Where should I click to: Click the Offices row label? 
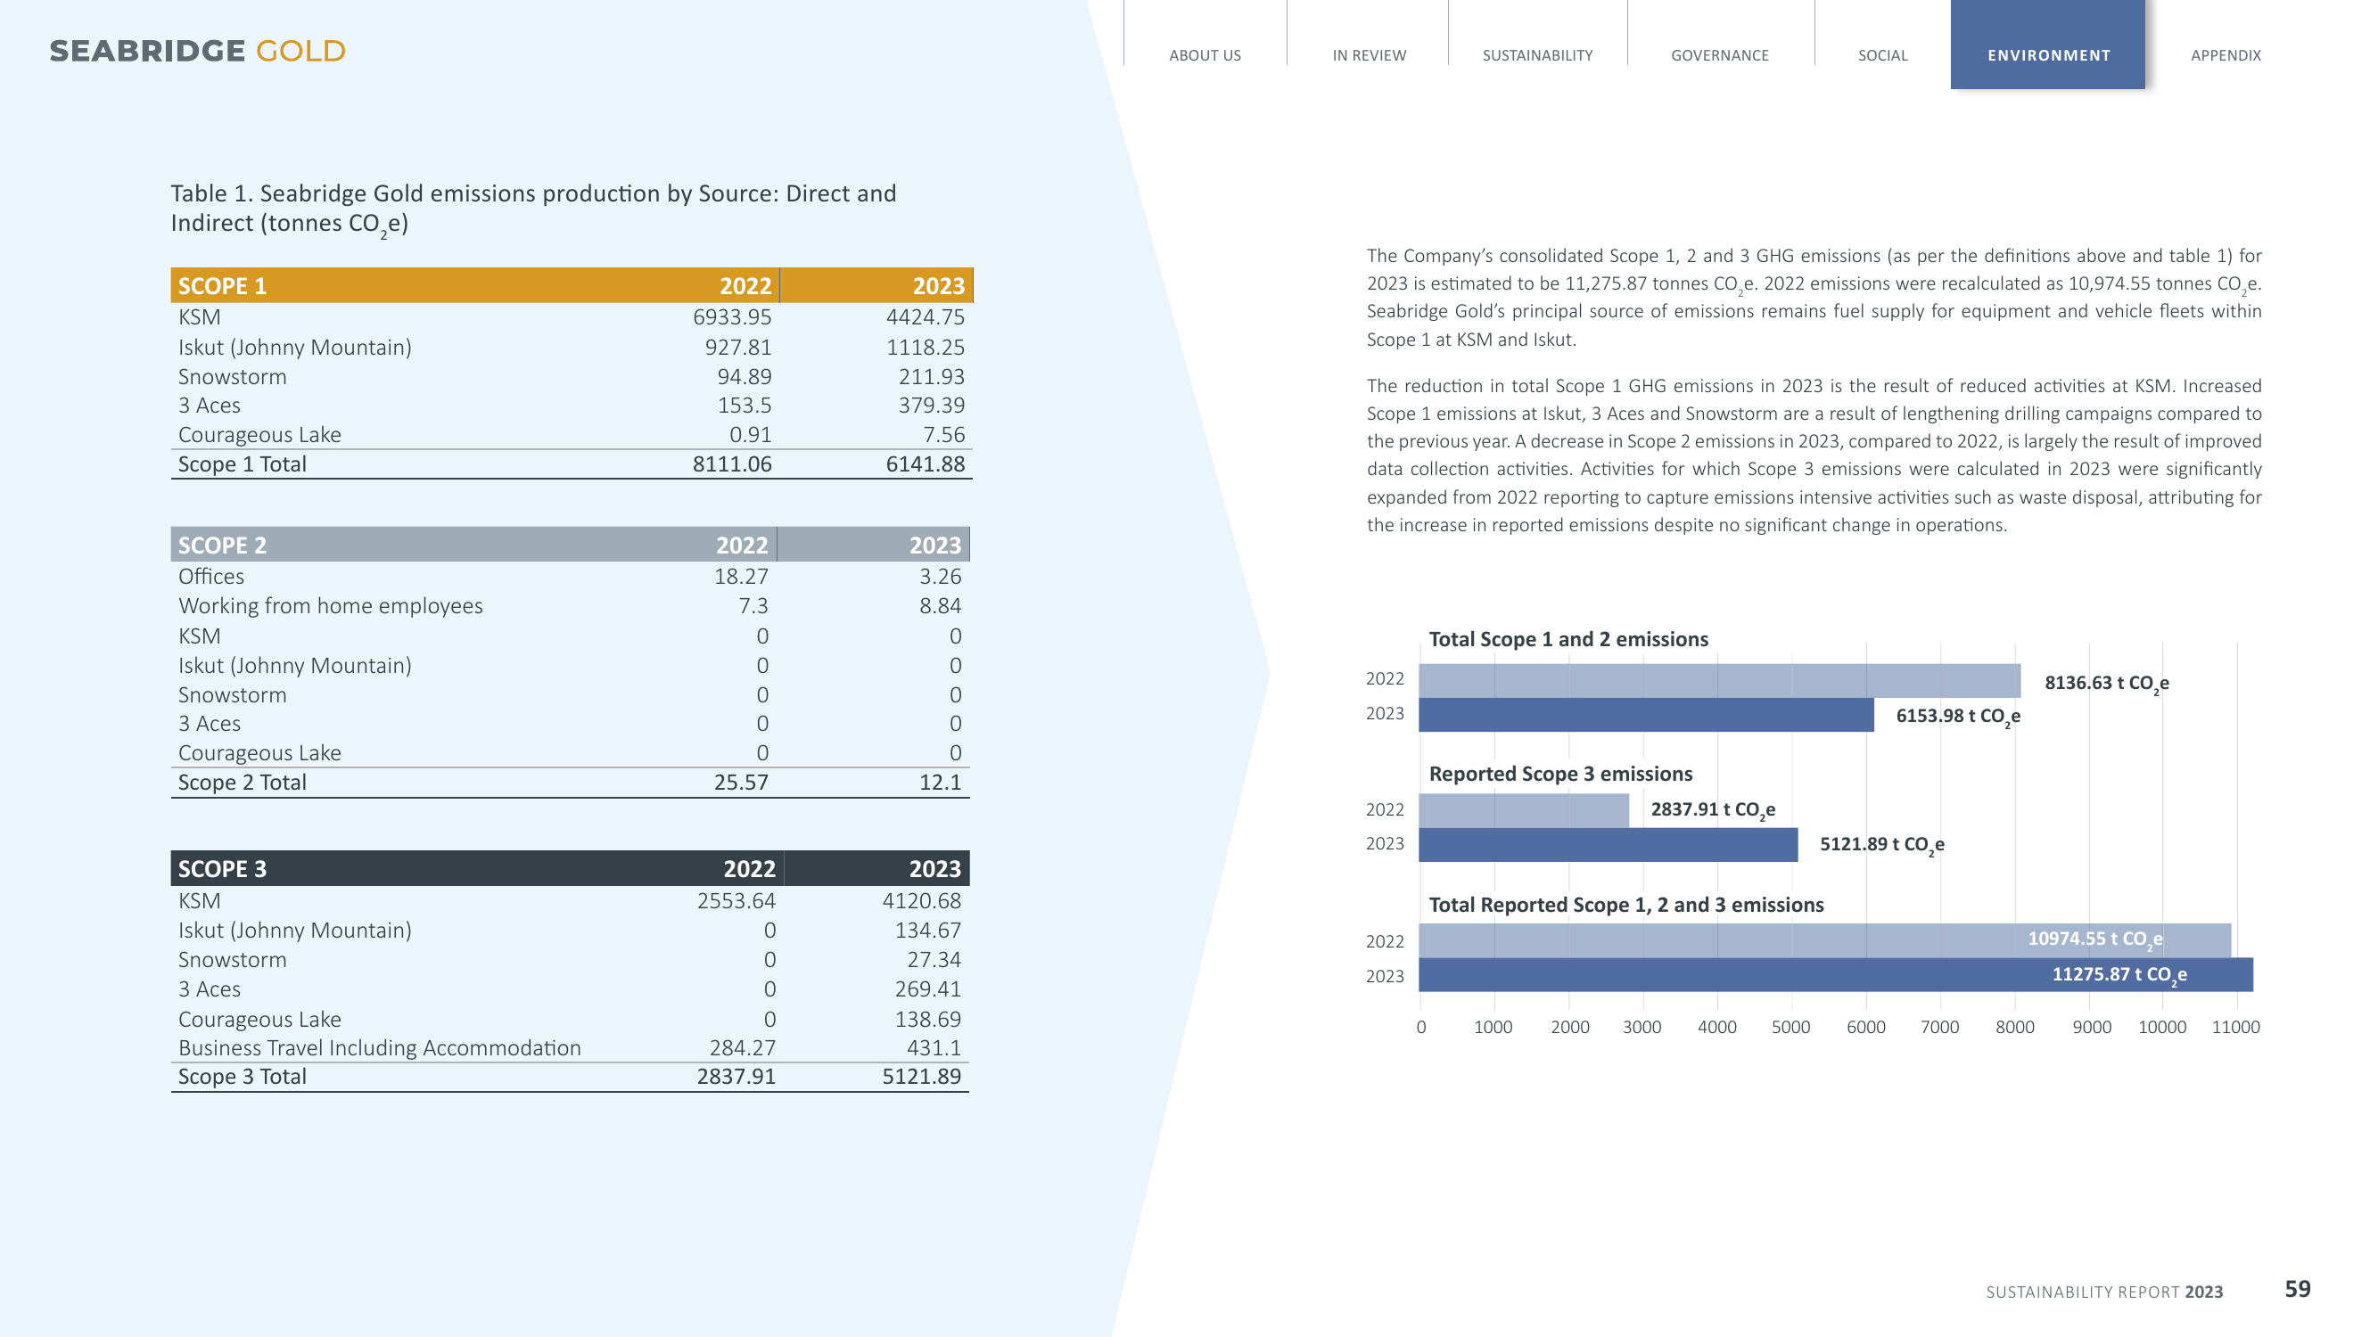(x=211, y=577)
